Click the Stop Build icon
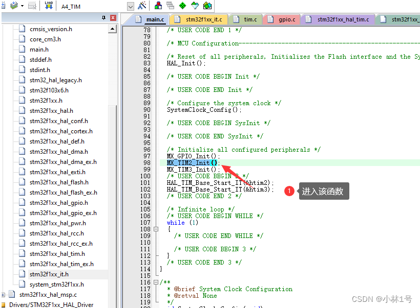The width and height of the screenshot is (420, 308). [32, 6]
